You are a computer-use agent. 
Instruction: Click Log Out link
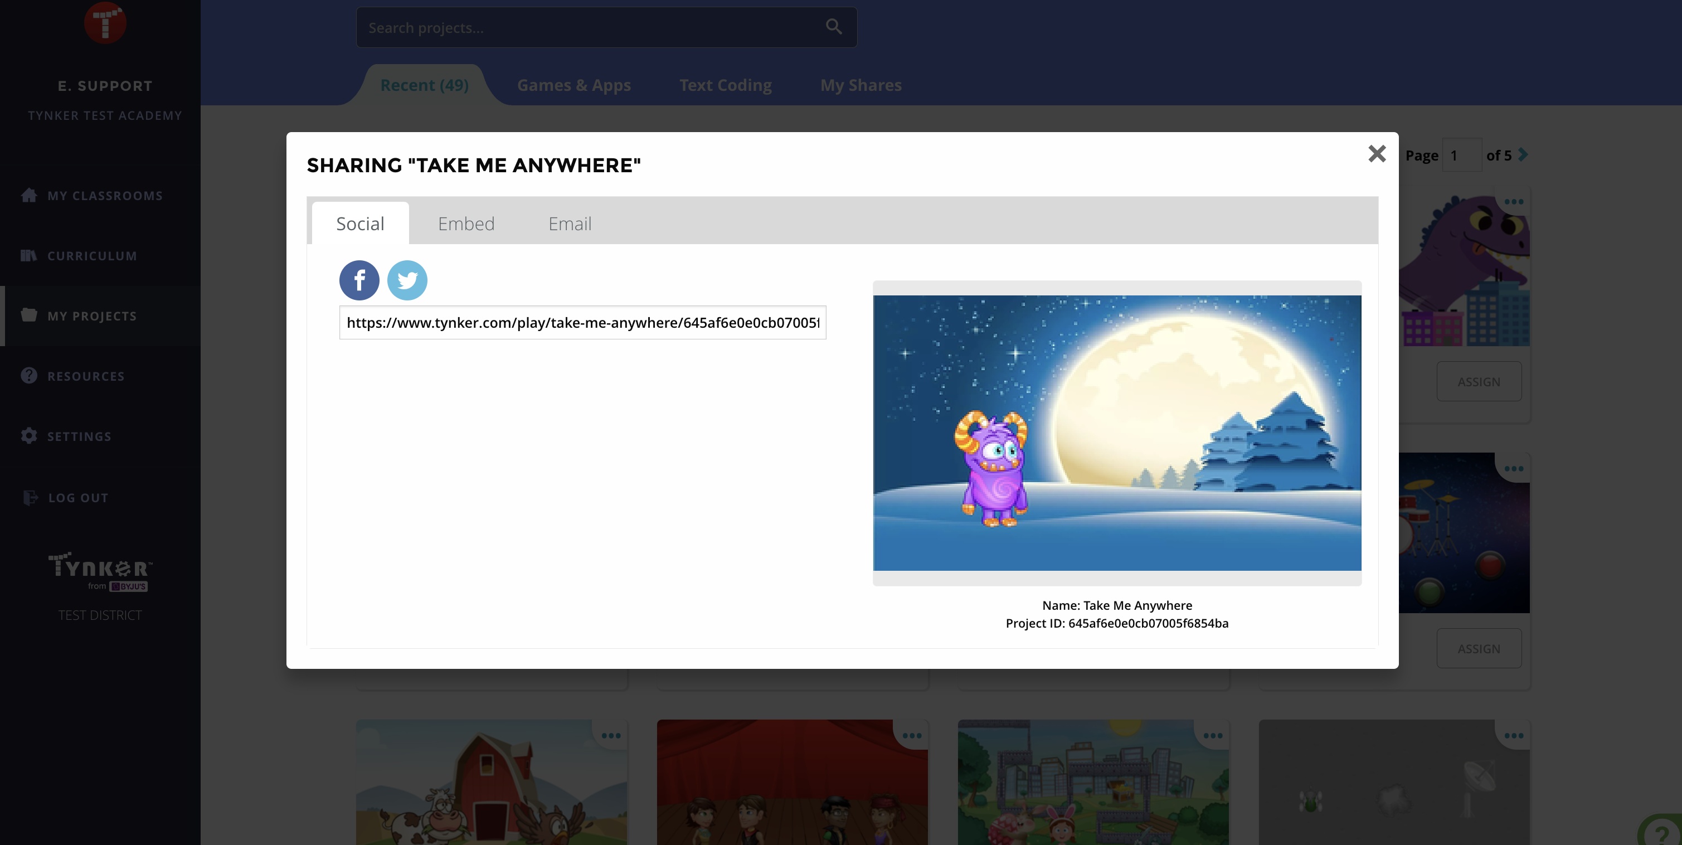click(79, 498)
